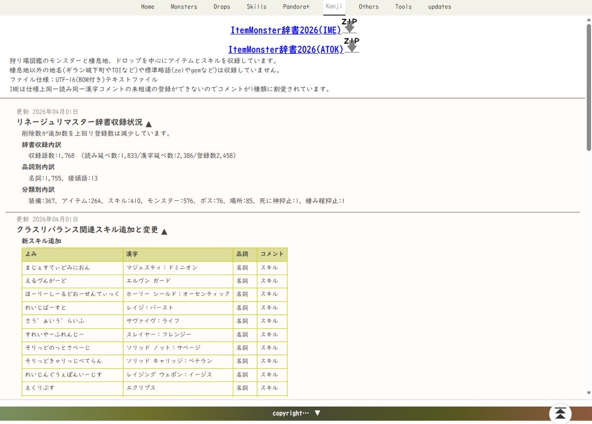Select the えくりぷす reading cell
Viewport: 592px width, 424px height.
tap(73, 388)
